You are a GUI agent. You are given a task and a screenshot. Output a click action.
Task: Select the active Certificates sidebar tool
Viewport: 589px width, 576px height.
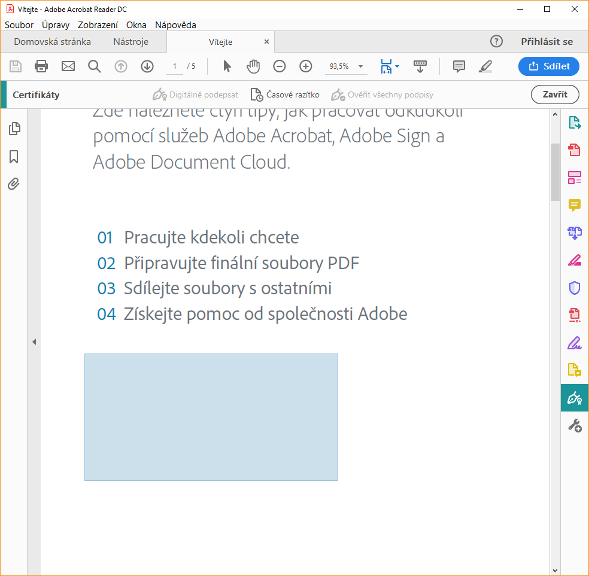[575, 398]
